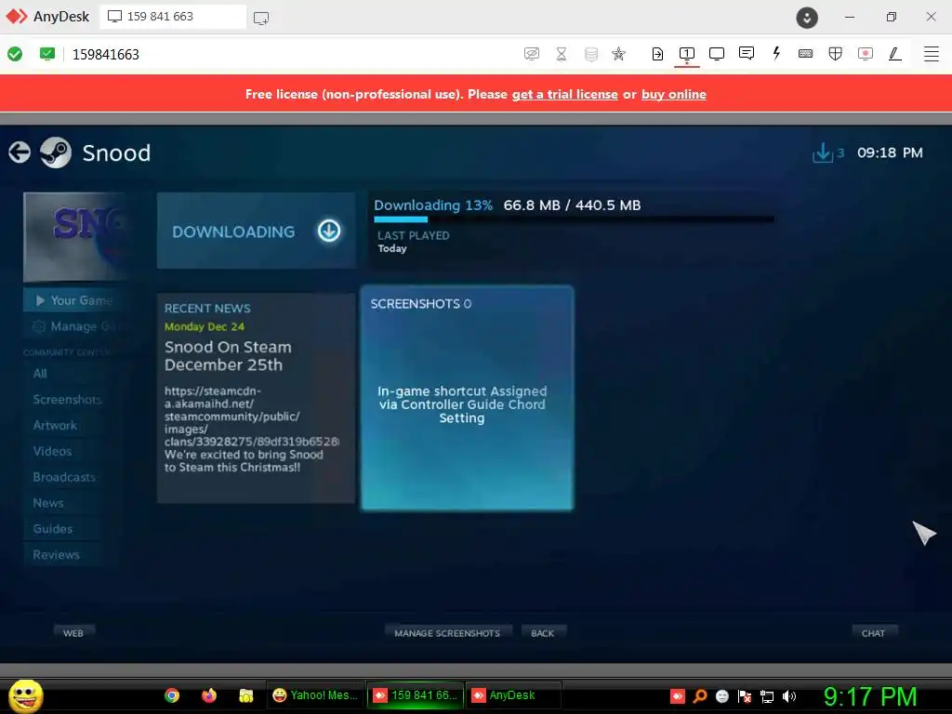Follow the 'buy online' link
This screenshot has height=714, width=952.
tap(673, 94)
